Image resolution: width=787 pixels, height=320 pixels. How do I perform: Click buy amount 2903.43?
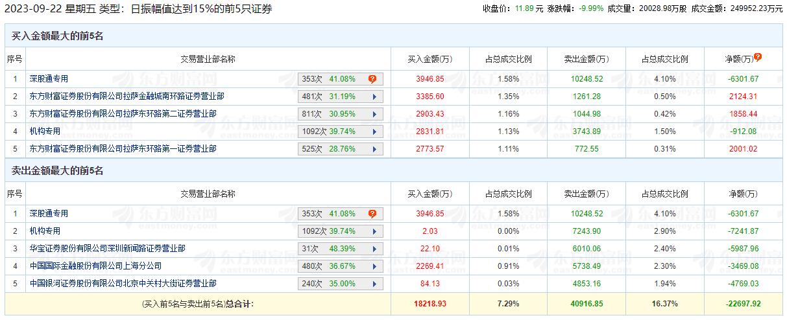pos(430,114)
